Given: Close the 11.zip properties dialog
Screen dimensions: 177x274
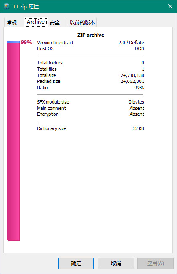Looking at the screenshot, I should click(x=170, y=6).
